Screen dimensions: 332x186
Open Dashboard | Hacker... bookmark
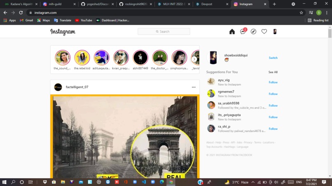112,20
